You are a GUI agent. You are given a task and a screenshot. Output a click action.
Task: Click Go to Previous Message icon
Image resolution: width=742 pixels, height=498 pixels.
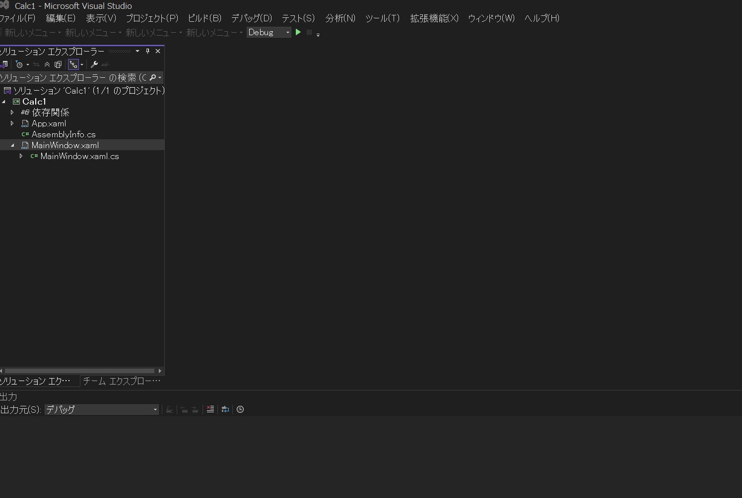184,409
